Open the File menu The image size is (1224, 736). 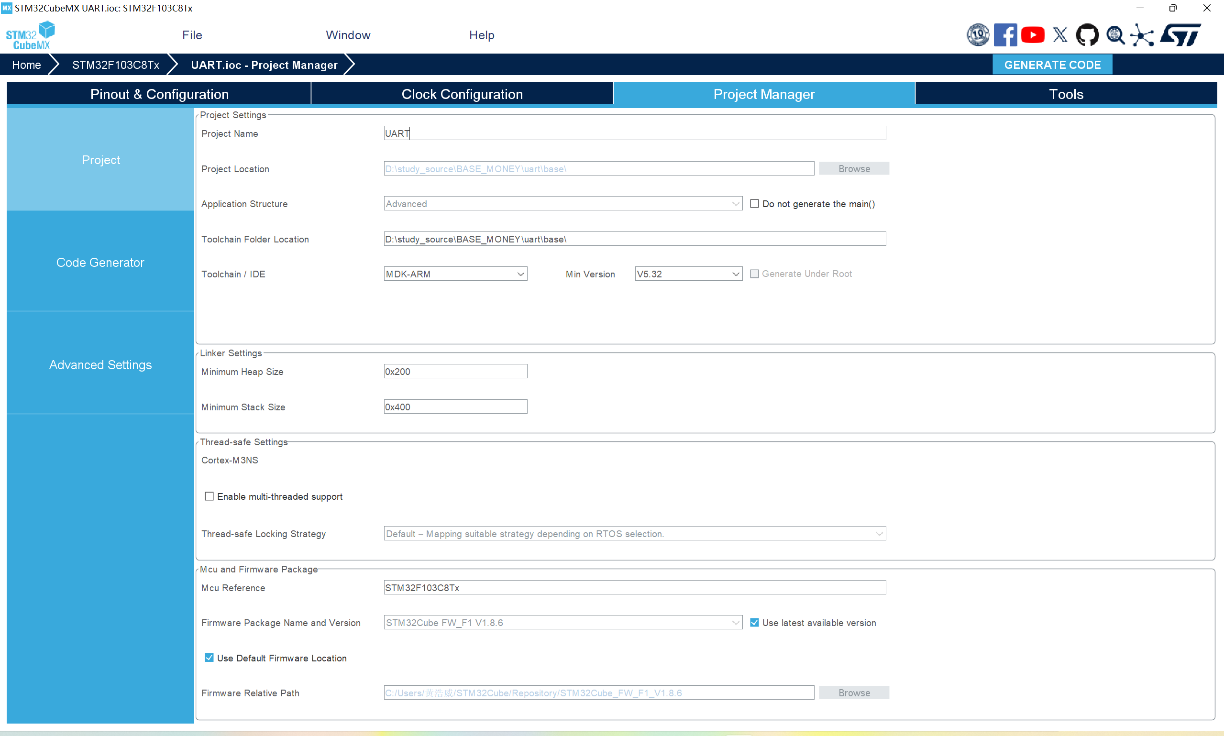tap(192, 35)
